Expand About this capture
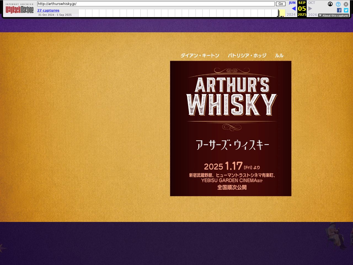 333,15
